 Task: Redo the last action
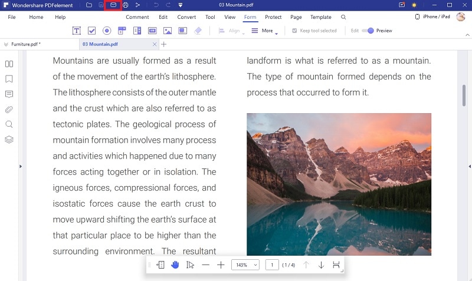pos(168,5)
